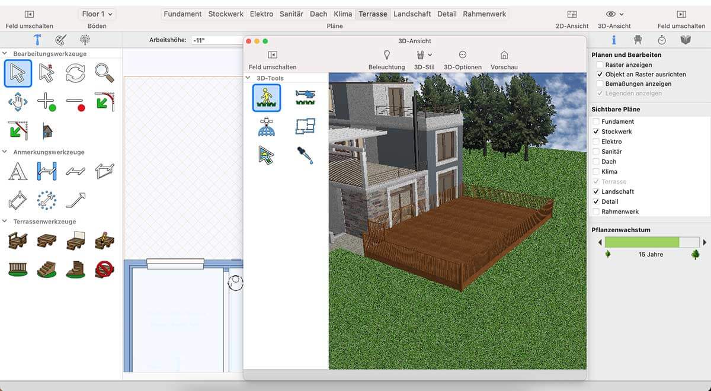Click the Pflanzenwachstum growth slider bar
This screenshot has height=391, width=711.
pos(651,242)
